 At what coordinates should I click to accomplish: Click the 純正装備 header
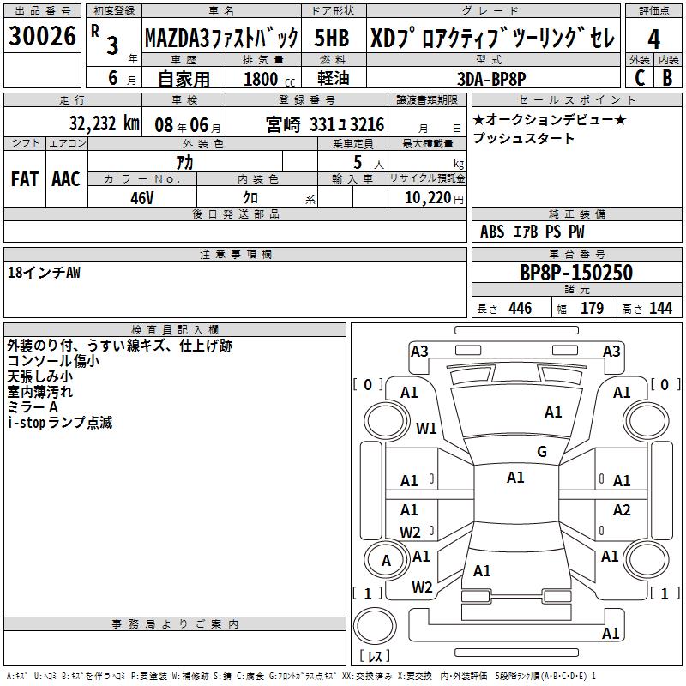click(x=576, y=214)
